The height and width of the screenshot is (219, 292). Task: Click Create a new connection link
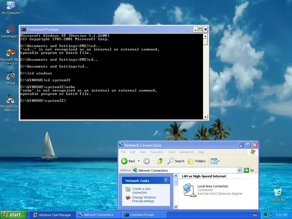[141, 190]
